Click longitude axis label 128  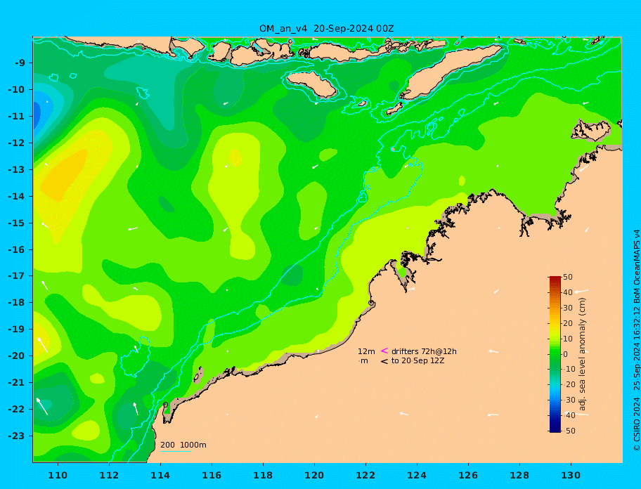pos(519,476)
